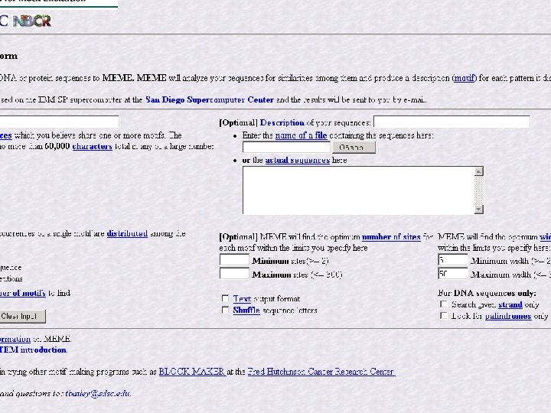Enable Shuffle sequence letters checkbox
This screenshot has height=413, width=551.
tap(225, 310)
